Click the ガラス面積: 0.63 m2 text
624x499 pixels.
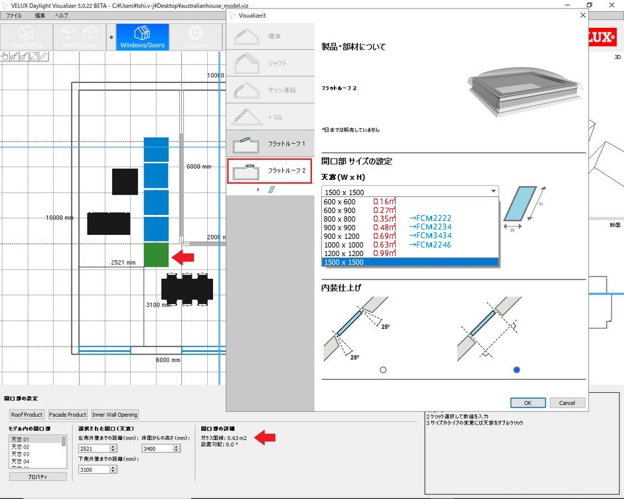click(x=224, y=438)
